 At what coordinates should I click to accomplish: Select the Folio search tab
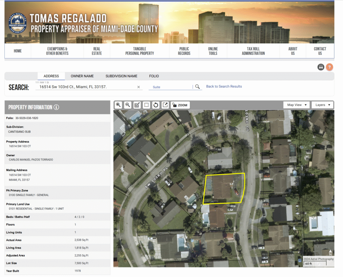(154, 76)
